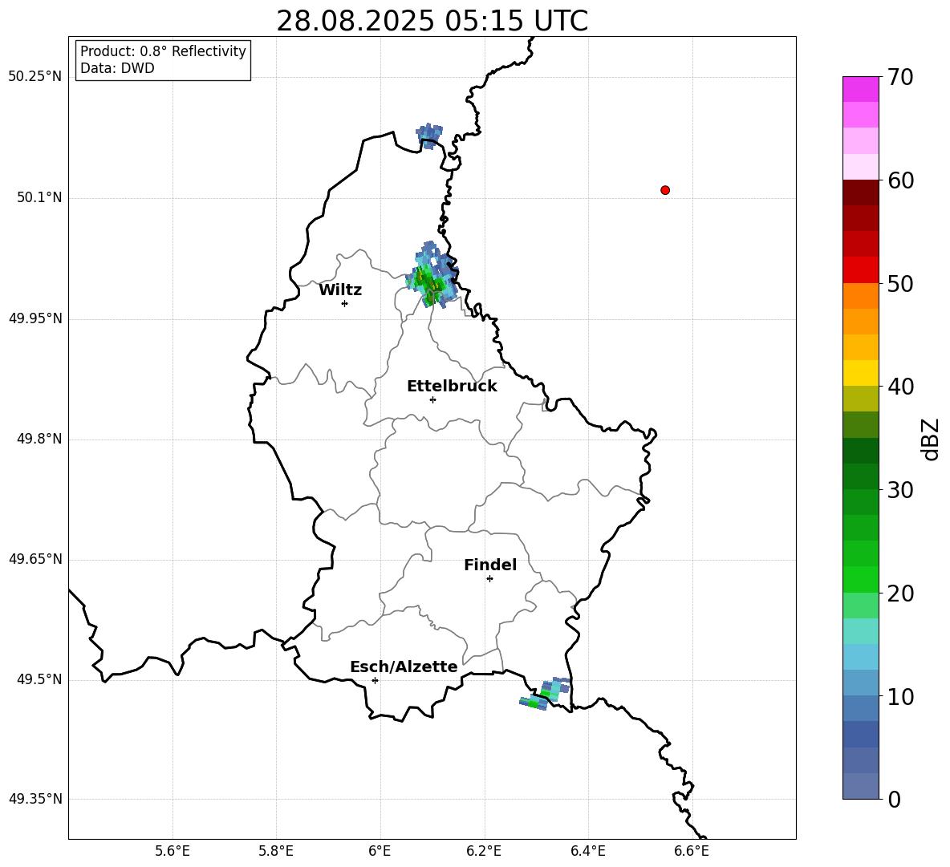Image resolution: width=950 pixels, height=867 pixels.
Task: Click the Findel station cross marker
Action: 489,579
